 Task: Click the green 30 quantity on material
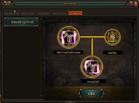click(115, 40)
